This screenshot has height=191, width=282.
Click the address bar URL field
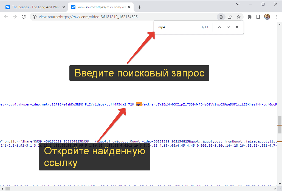(123, 17)
